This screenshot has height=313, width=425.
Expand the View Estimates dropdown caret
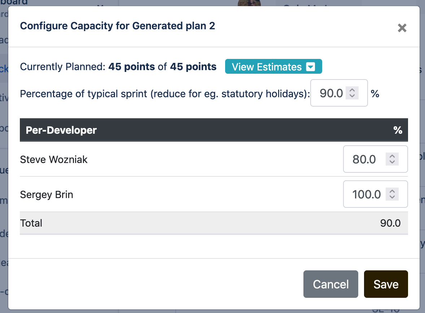[310, 67]
